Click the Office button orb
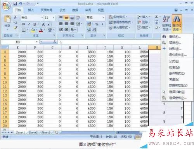Image resolution: width=194 pixels, height=149 pixels. point(6,6)
